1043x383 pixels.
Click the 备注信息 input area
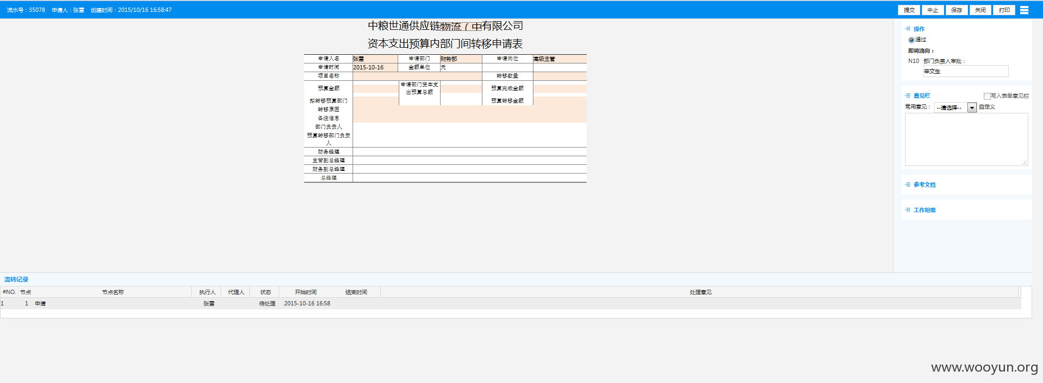coord(470,118)
